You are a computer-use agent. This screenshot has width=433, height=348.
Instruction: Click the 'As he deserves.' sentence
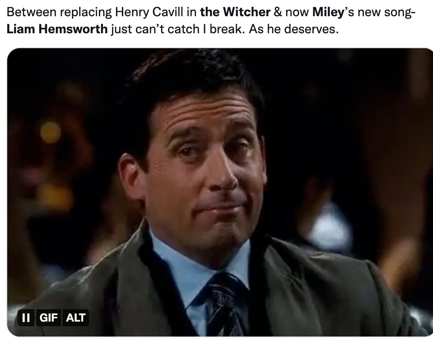(294, 29)
